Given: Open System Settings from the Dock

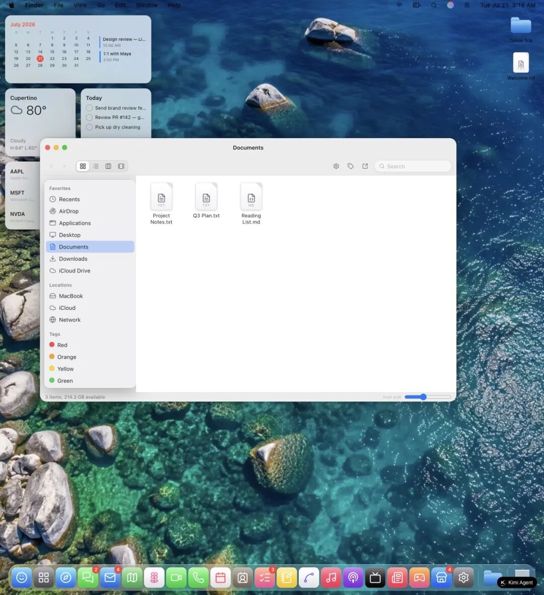Looking at the screenshot, I should tap(463, 577).
